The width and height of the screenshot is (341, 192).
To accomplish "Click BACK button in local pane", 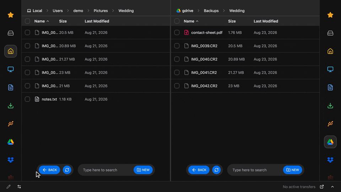I will click(x=50, y=170).
